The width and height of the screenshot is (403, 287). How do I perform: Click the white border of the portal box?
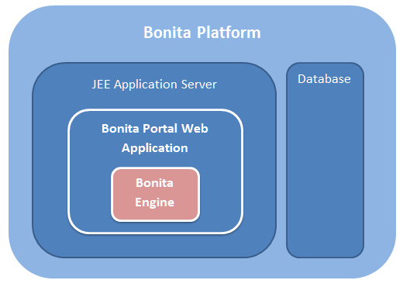69,171
